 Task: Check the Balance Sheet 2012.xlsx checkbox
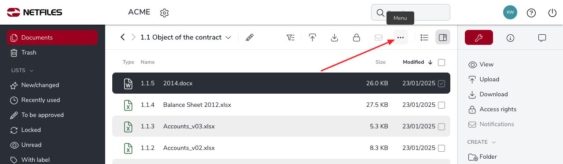pyautogui.click(x=442, y=105)
